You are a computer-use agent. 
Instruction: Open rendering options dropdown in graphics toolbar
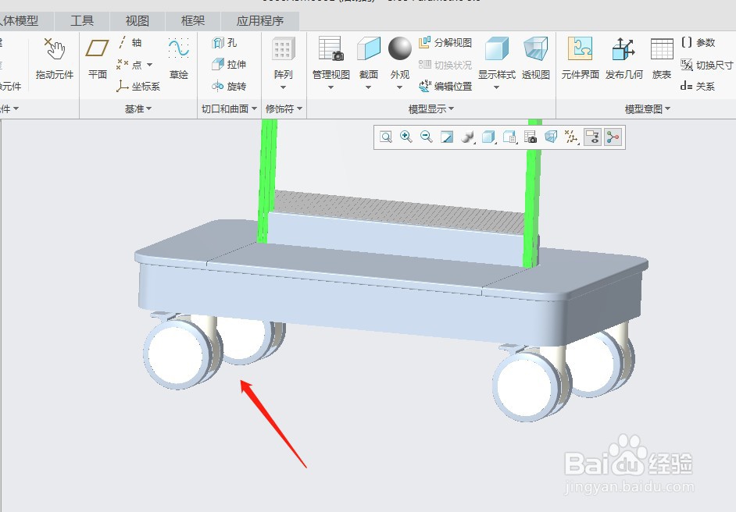point(467,137)
